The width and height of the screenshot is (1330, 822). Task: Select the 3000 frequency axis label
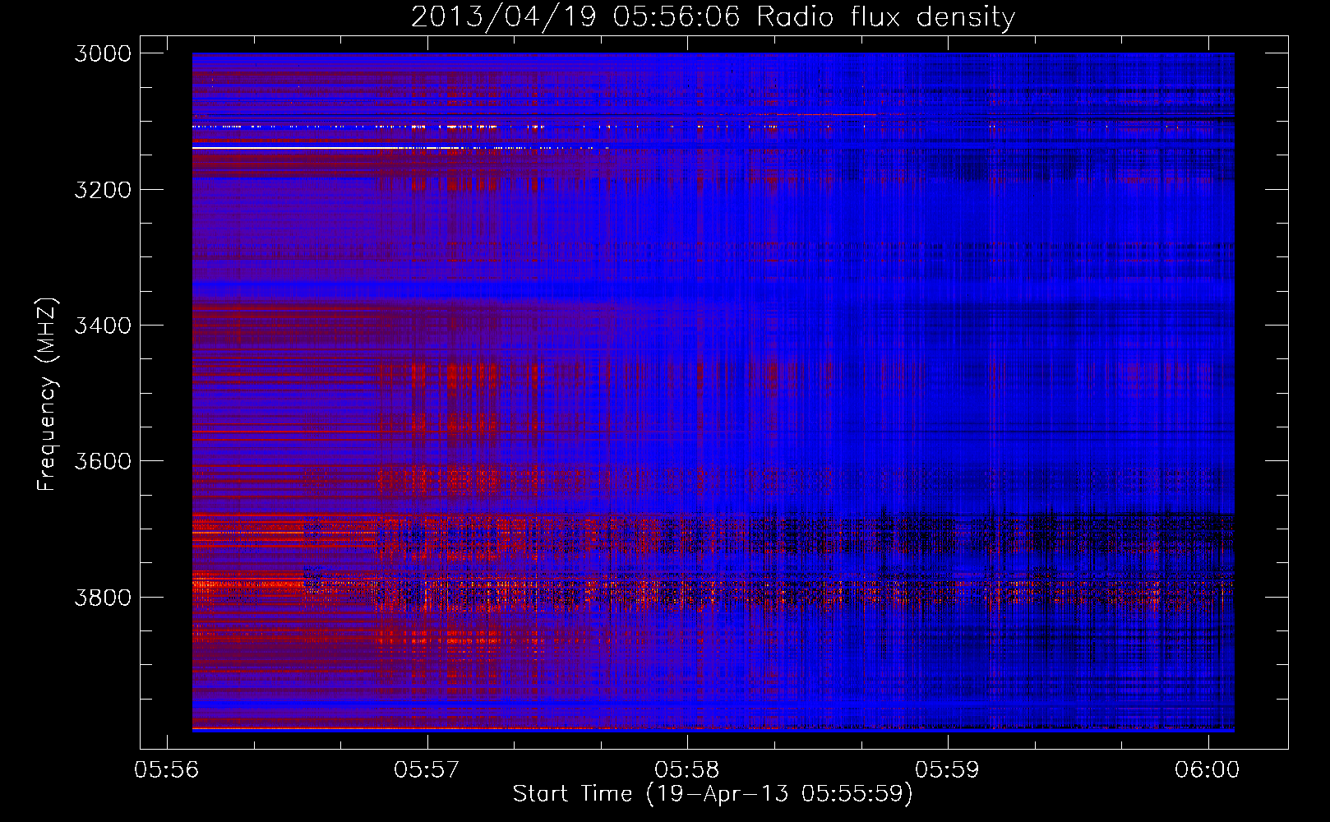tap(103, 53)
